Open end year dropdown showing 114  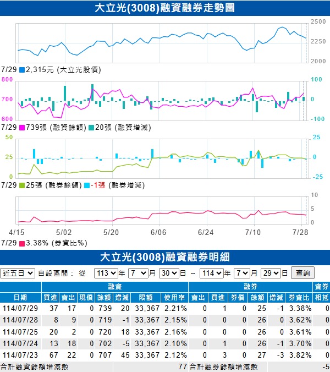pyautogui.click(x=212, y=273)
